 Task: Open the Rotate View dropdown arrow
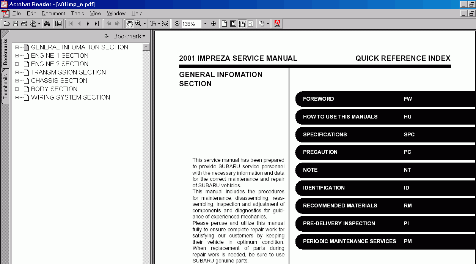click(x=268, y=24)
